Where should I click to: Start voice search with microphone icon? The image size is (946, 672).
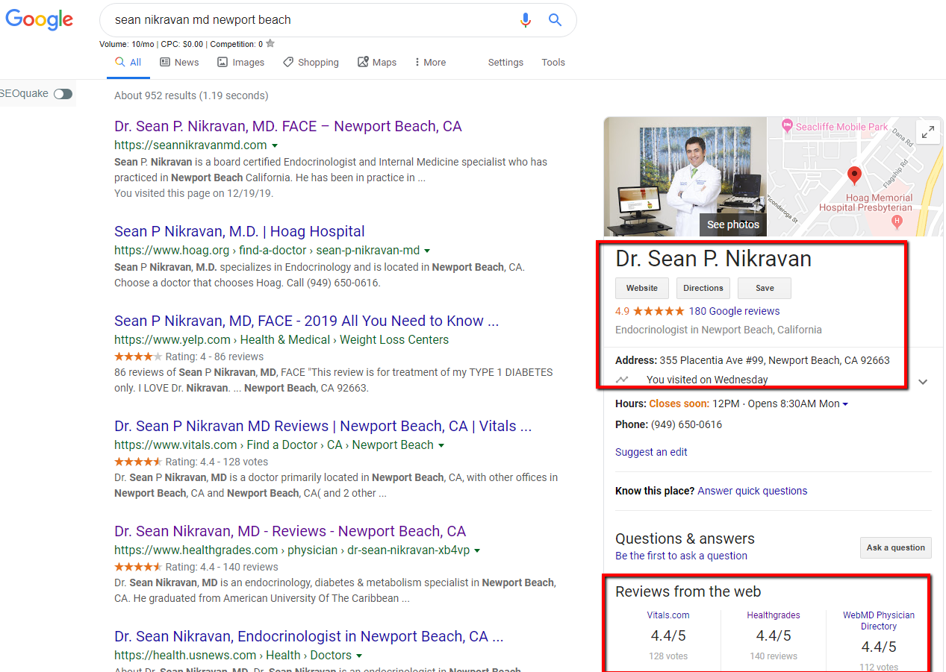tap(526, 20)
